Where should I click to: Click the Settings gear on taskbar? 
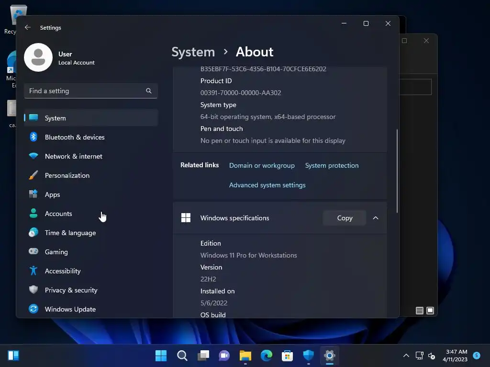point(330,356)
